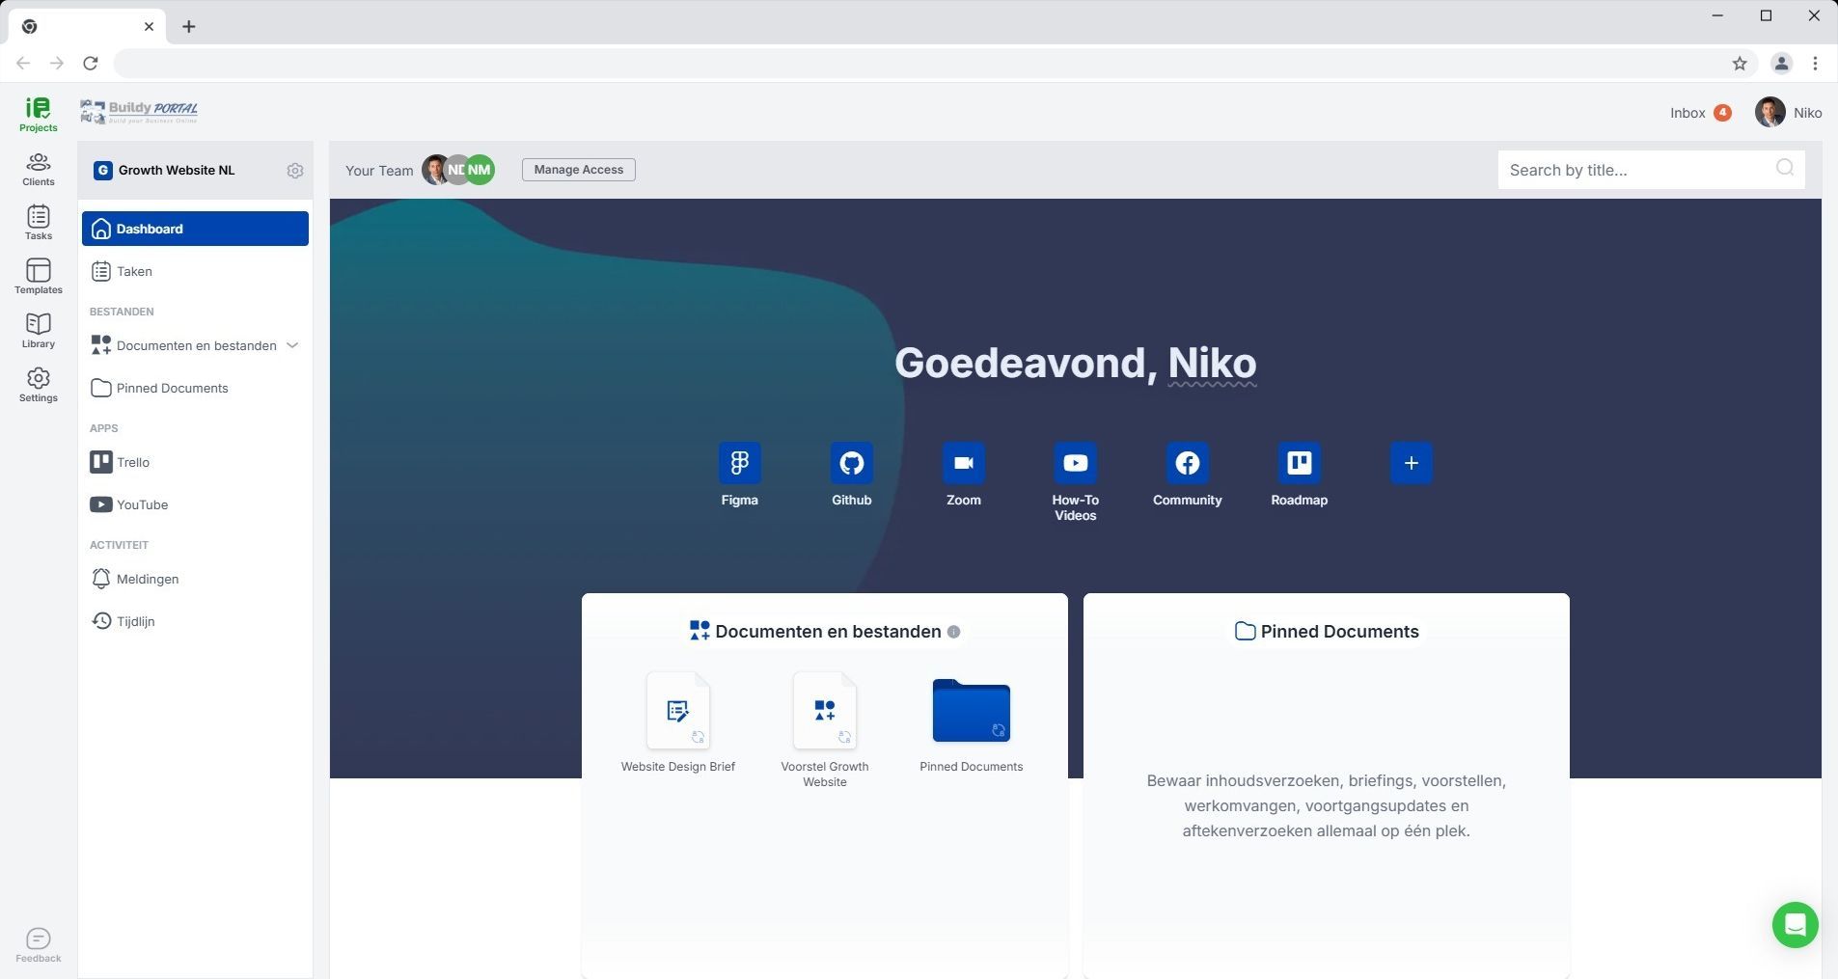Click the info icon beside Documenten en bestanden
1838x979 pixels.
click(953, 632)
